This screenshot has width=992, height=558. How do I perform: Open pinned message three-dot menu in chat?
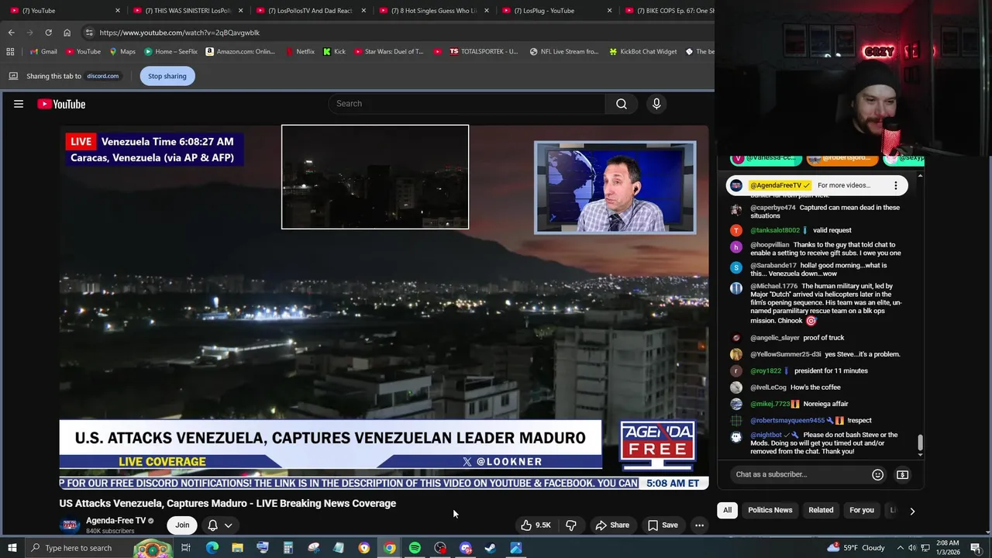coord(896,185)
